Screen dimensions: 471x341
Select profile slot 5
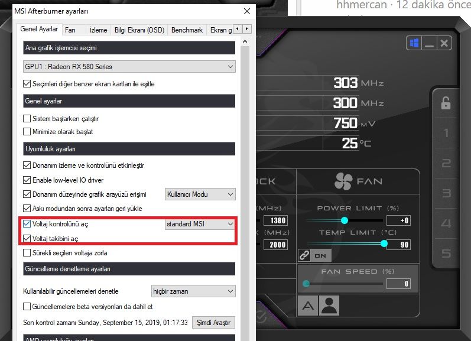point(446,254)
